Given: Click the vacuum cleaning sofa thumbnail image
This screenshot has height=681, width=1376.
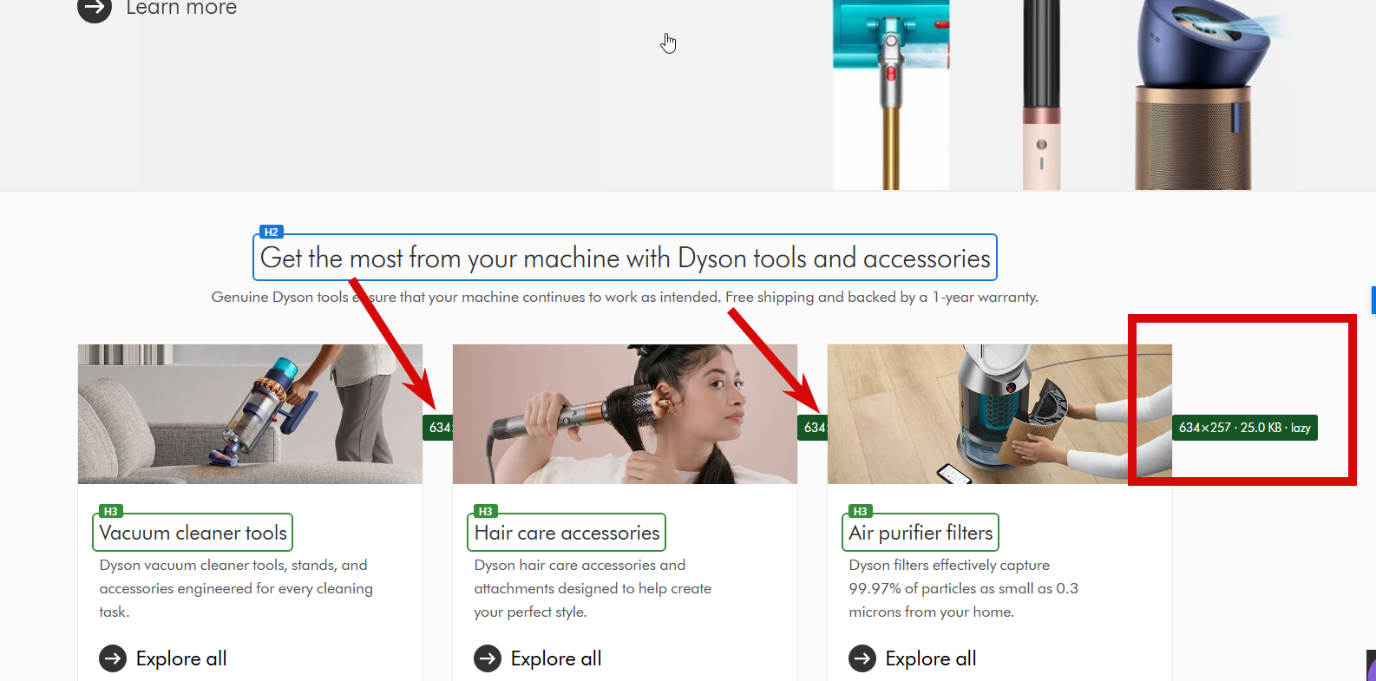Looking at the screenshot, I should [x=250, y=414].
